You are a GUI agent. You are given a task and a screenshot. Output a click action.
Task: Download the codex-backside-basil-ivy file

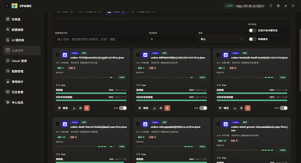(235, 108)
